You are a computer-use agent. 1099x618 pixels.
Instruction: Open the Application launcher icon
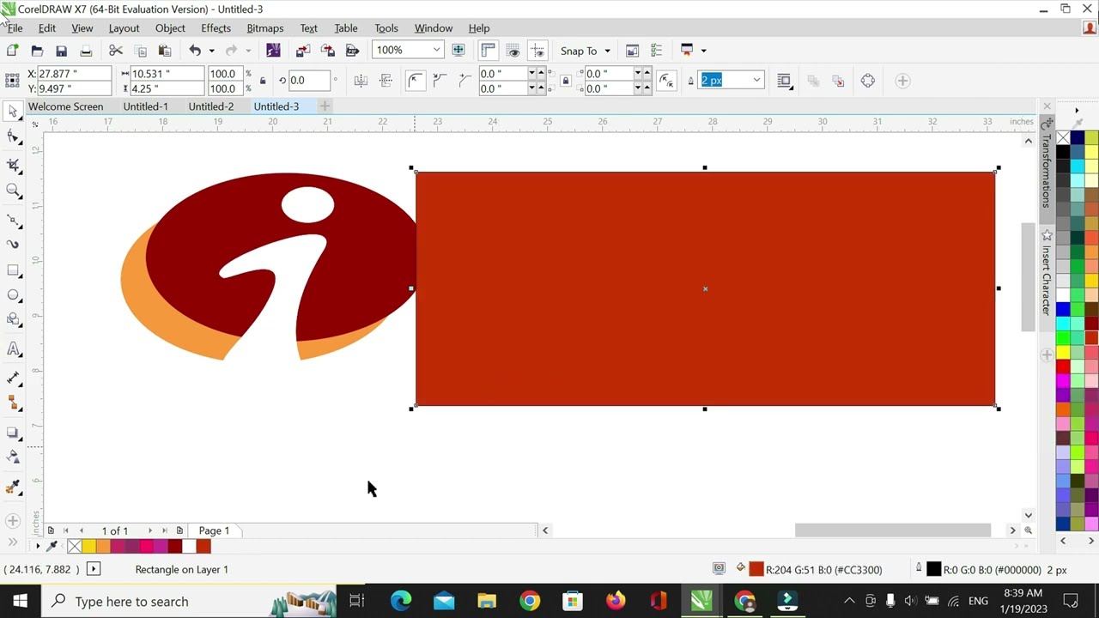click(687, 51)
